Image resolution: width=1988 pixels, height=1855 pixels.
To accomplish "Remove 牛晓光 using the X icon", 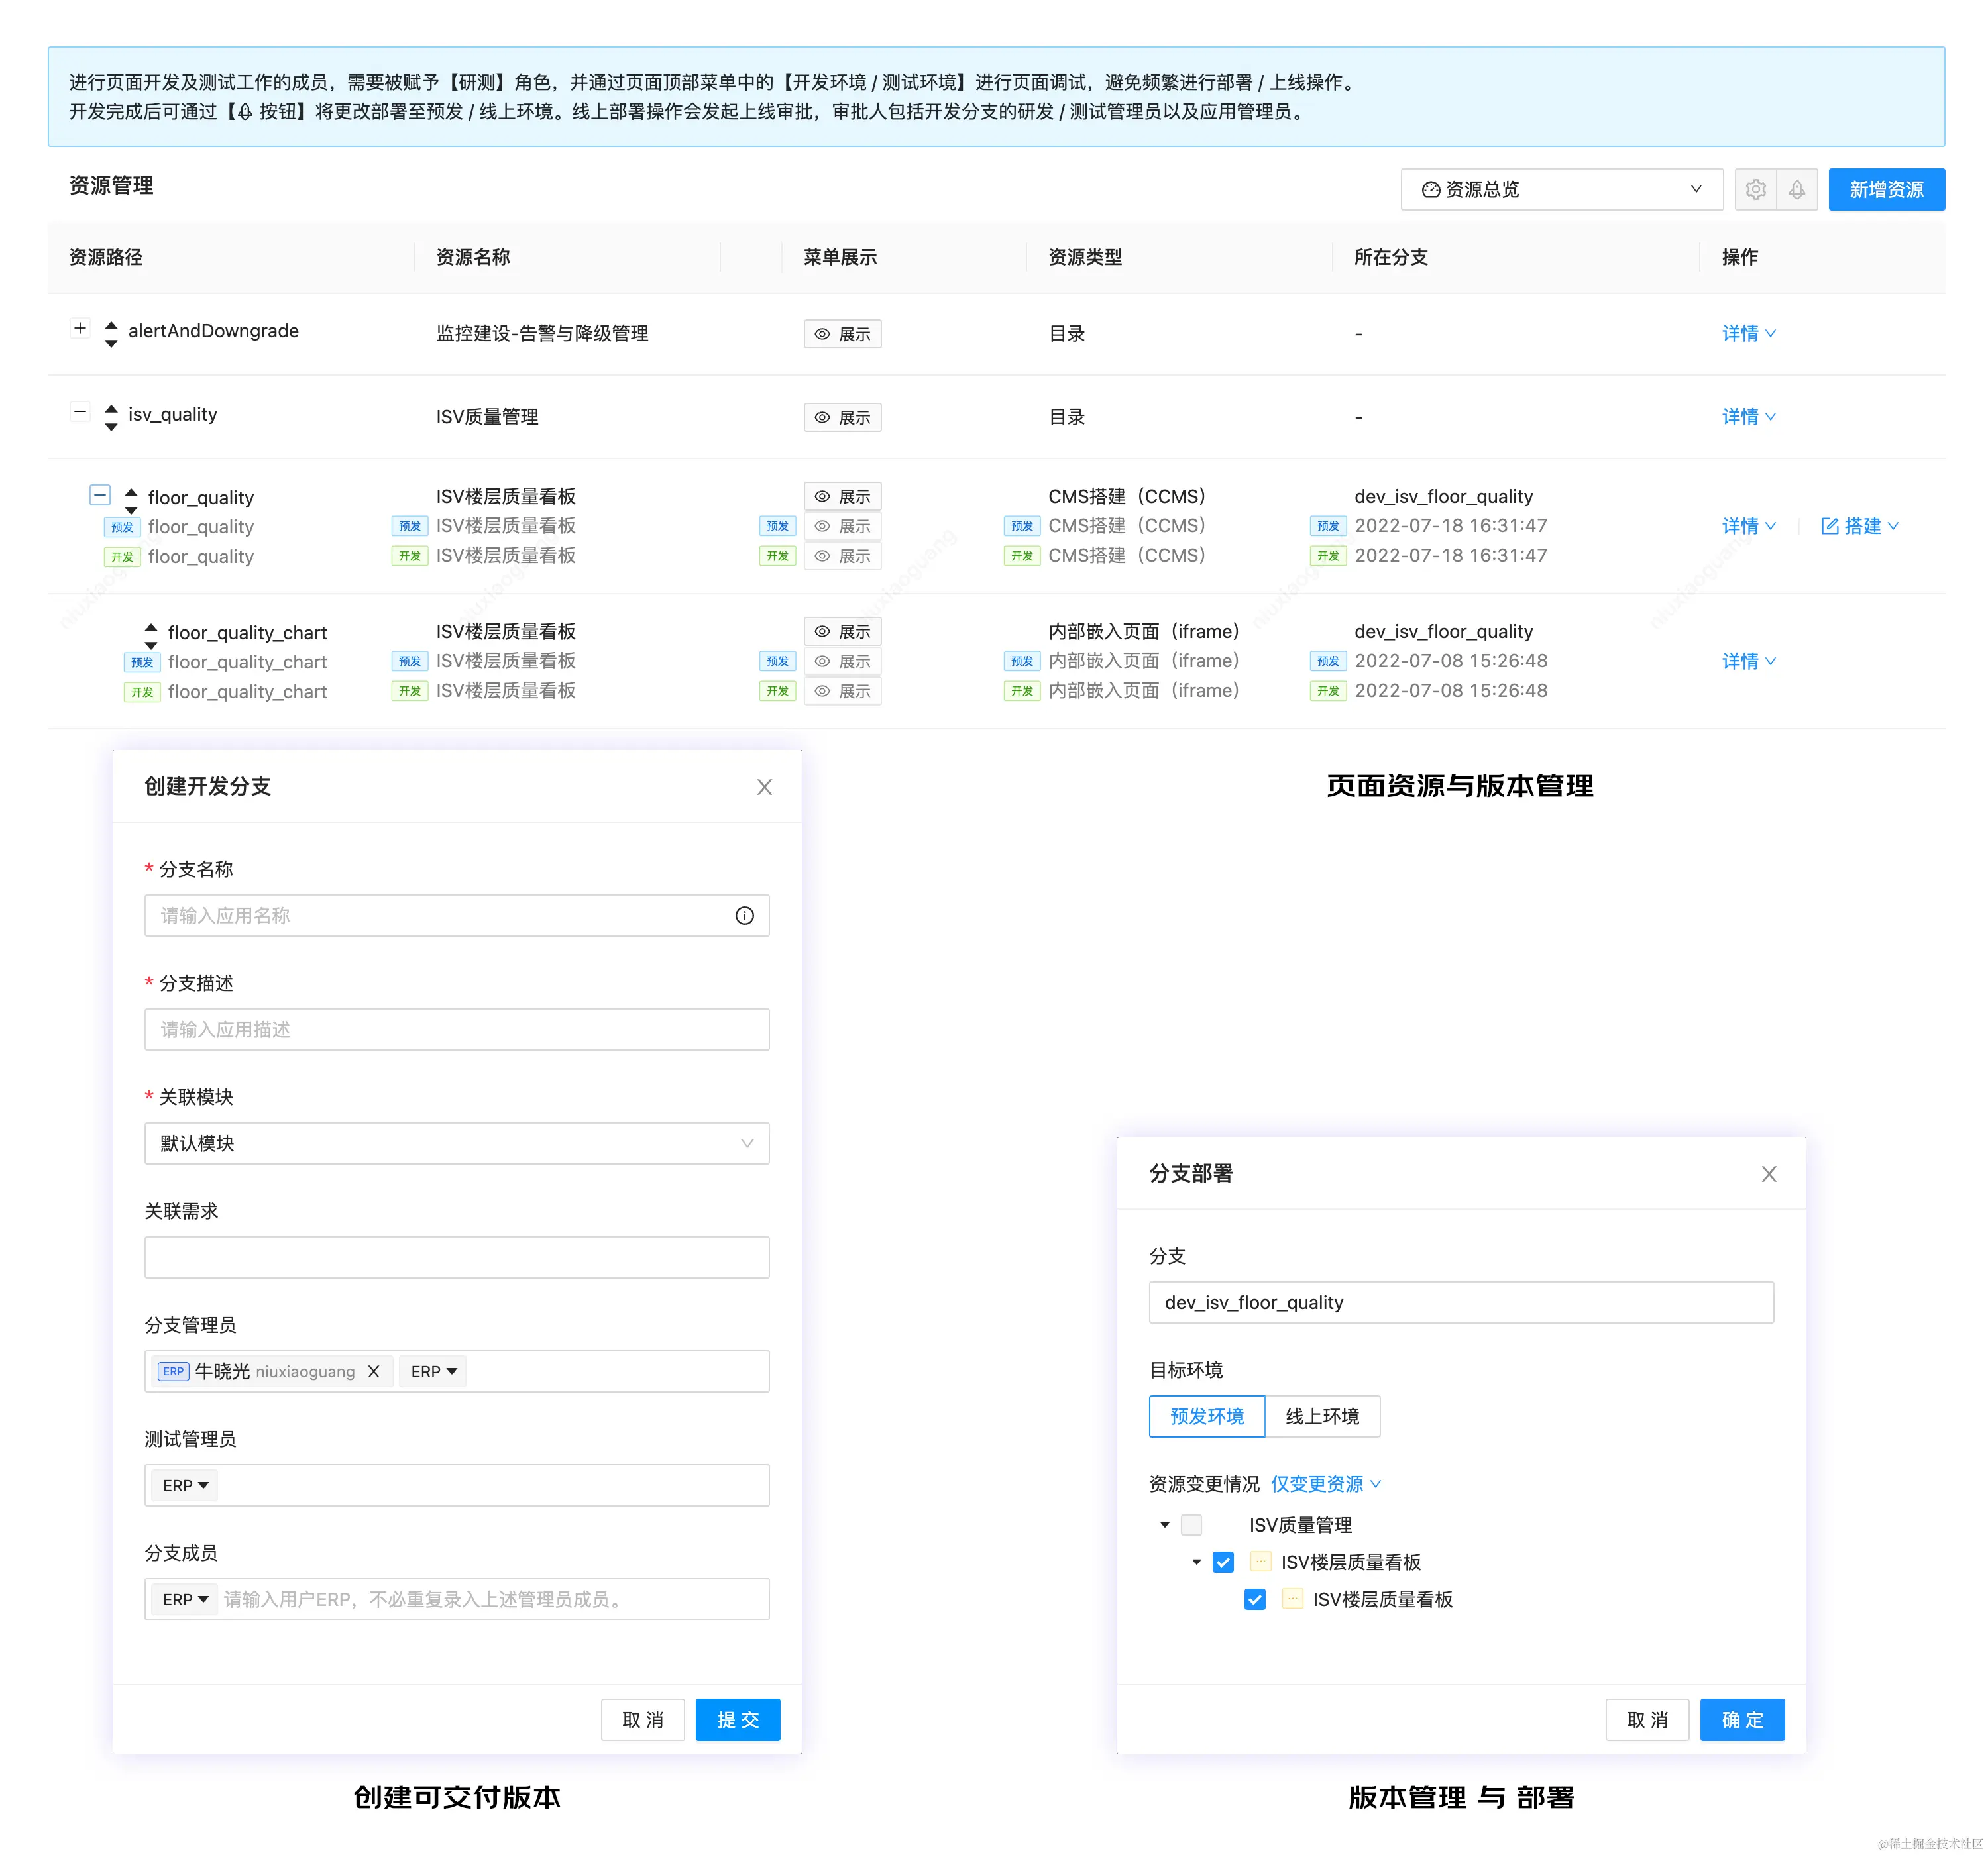I will [373, 1371].
